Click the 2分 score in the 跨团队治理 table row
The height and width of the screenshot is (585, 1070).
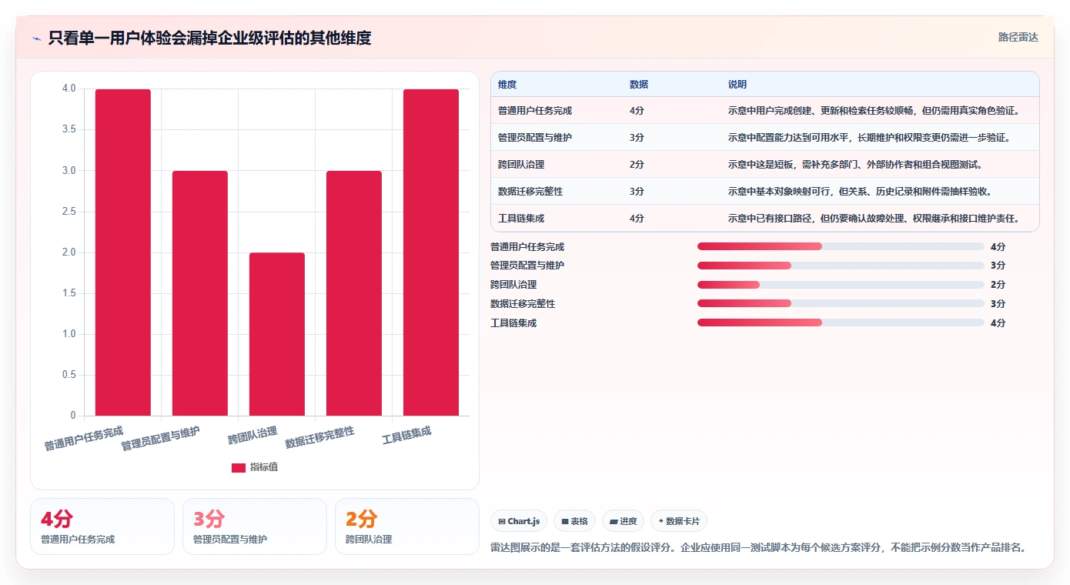637,165
